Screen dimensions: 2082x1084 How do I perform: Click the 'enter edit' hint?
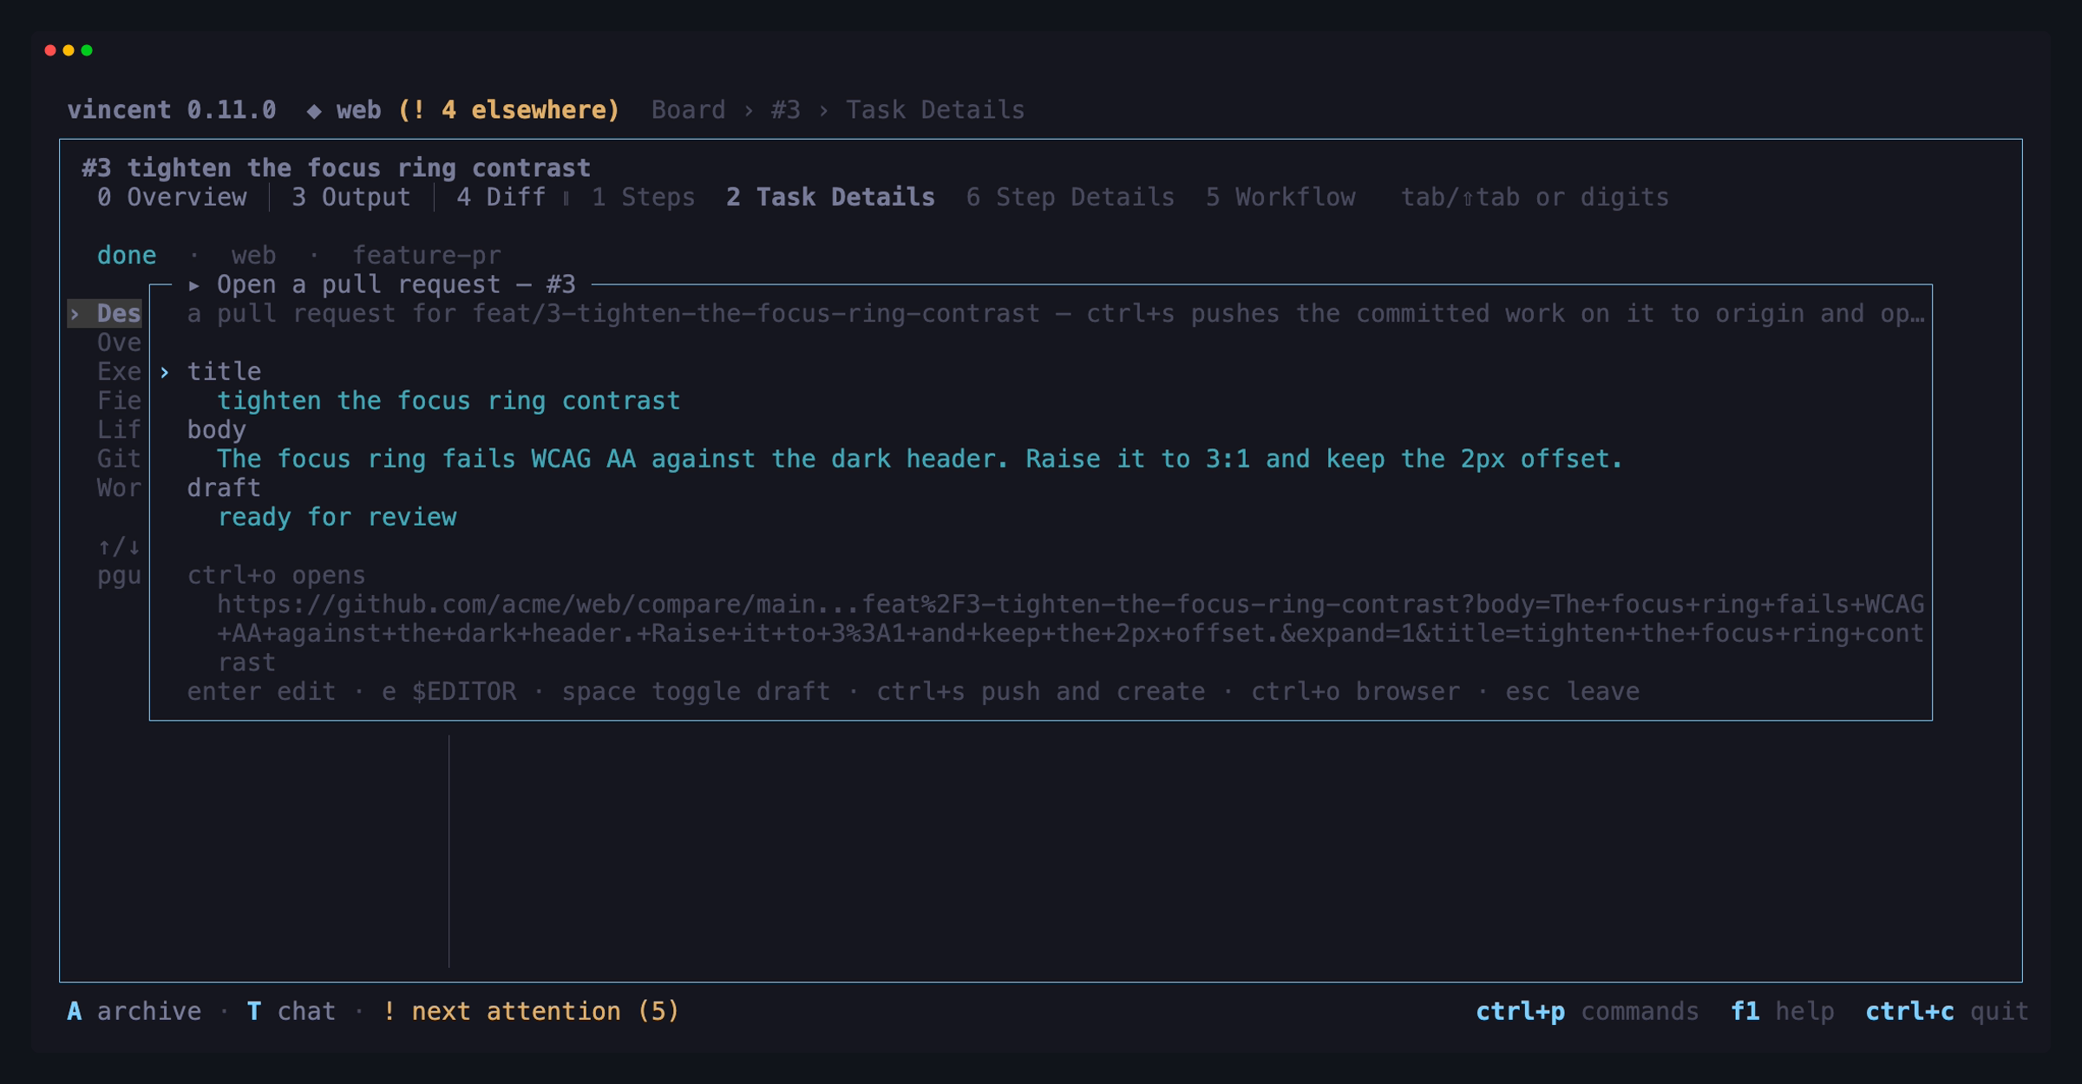262,691
